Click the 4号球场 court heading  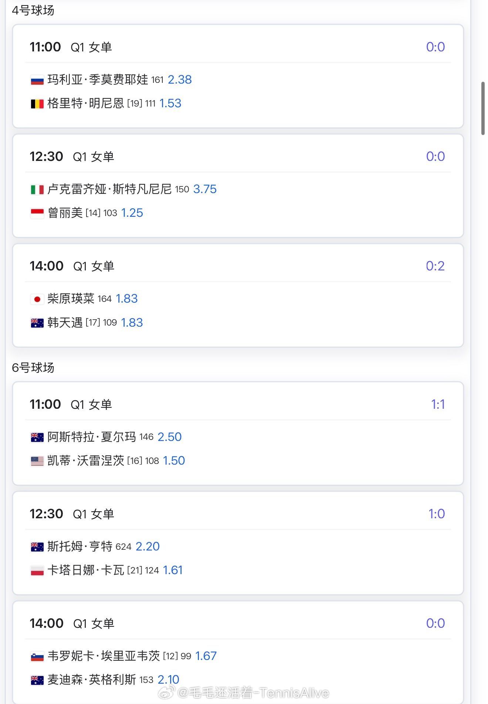33,10
